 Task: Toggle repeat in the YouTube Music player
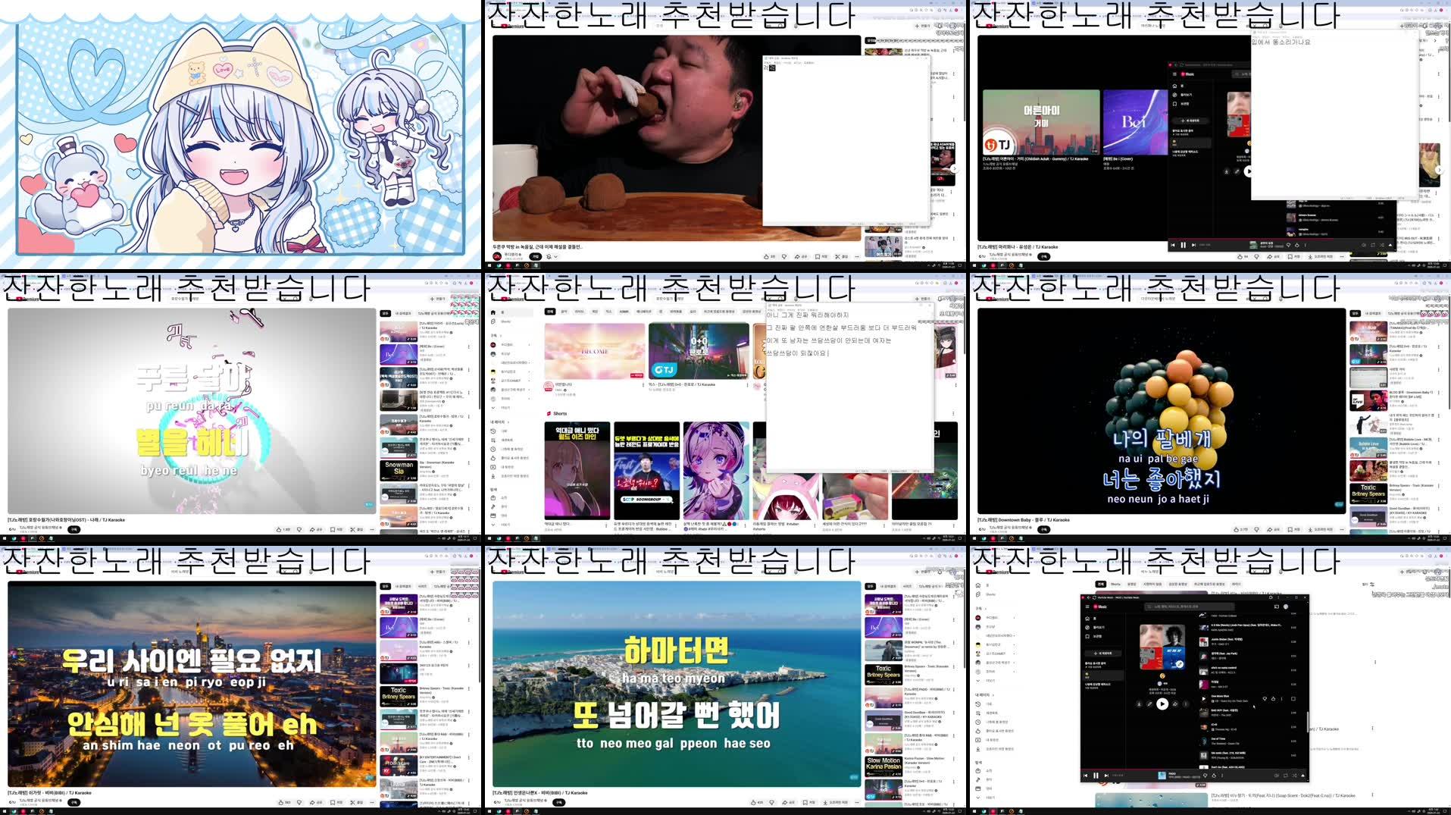pos(1286,776)
